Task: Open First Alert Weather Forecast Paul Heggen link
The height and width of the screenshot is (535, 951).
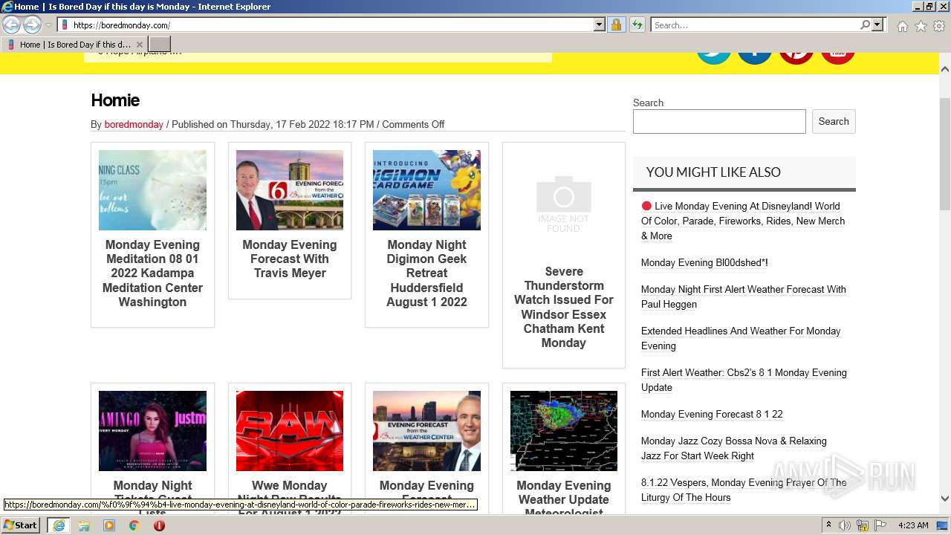Action: (x=744, y=296)
